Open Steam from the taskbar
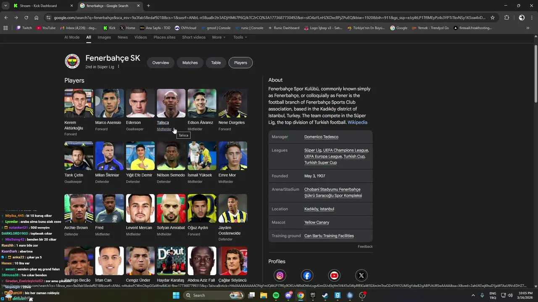Screen dimensions: 538x302 pos(325,295)
